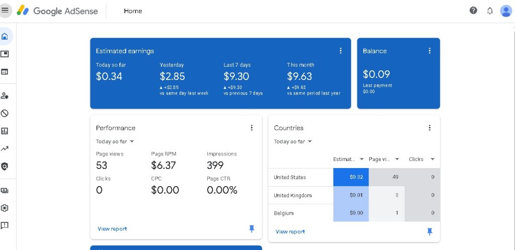Open Balance card three-dot menu

(430, 51)
